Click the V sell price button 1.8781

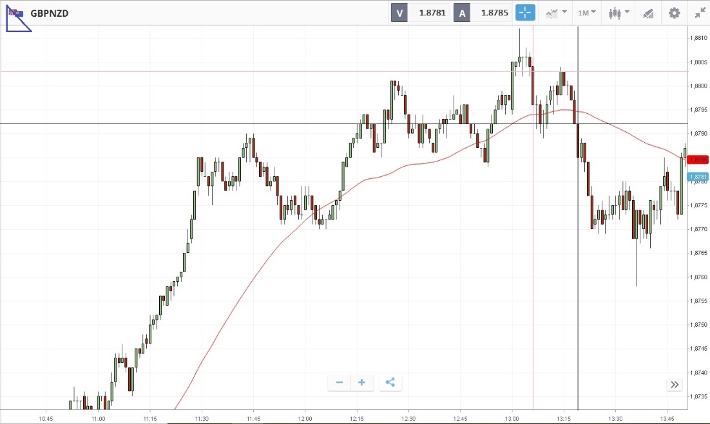coord(420,13)
